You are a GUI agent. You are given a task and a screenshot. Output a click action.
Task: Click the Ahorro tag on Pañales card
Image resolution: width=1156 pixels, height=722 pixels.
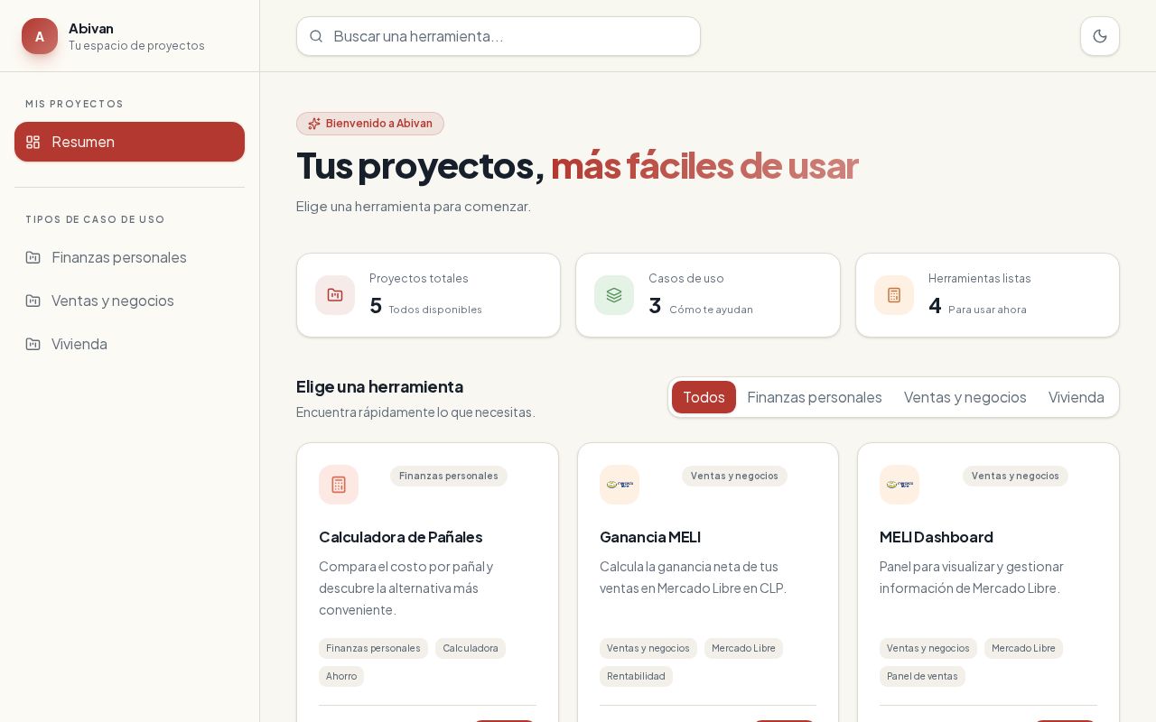coord(341,676)
